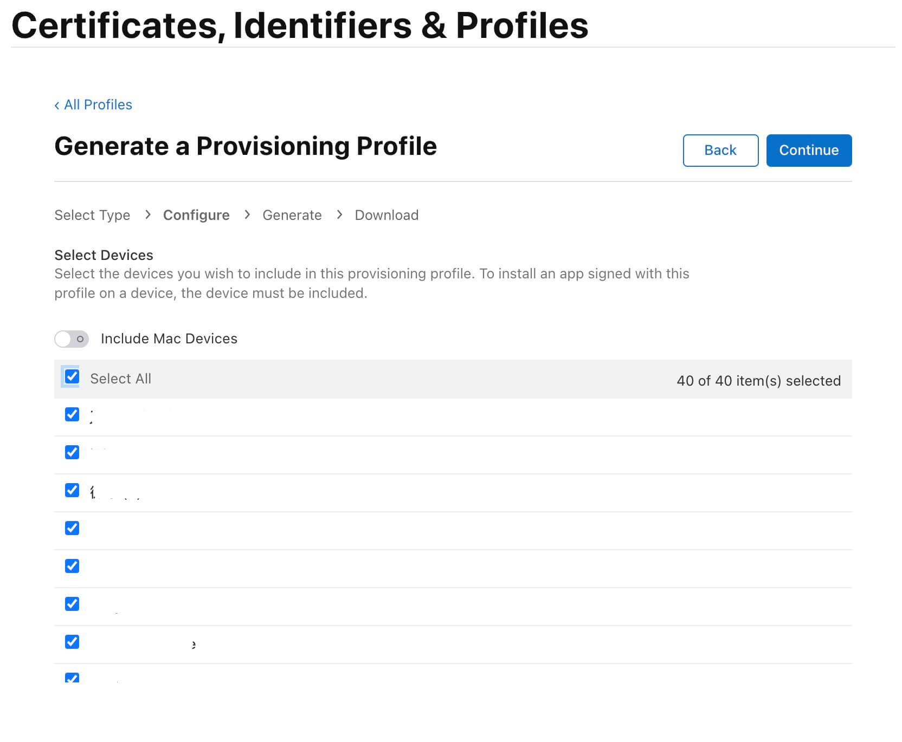
Task: Toggle the fourth device checkbox
Action: (72, 529)
